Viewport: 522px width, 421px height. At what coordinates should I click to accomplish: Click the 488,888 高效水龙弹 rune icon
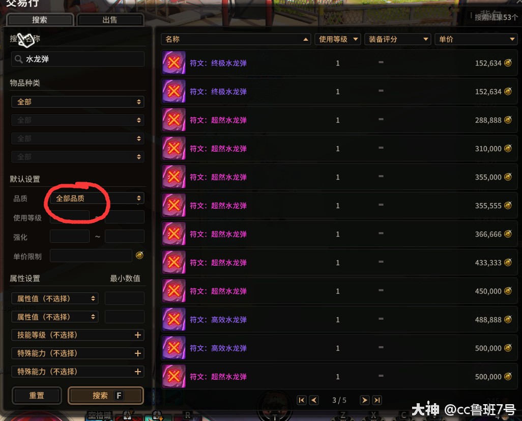174,319
